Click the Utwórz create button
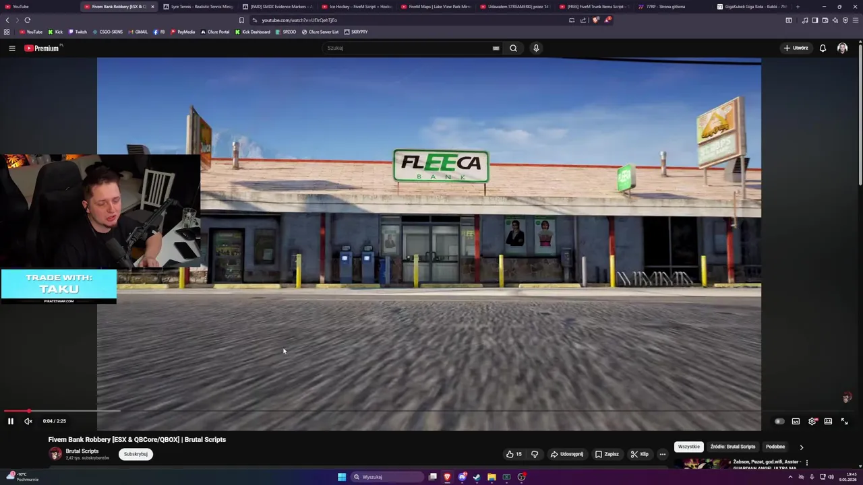The width and height of the screenshot is (863, 485). [x=796, y=48]
